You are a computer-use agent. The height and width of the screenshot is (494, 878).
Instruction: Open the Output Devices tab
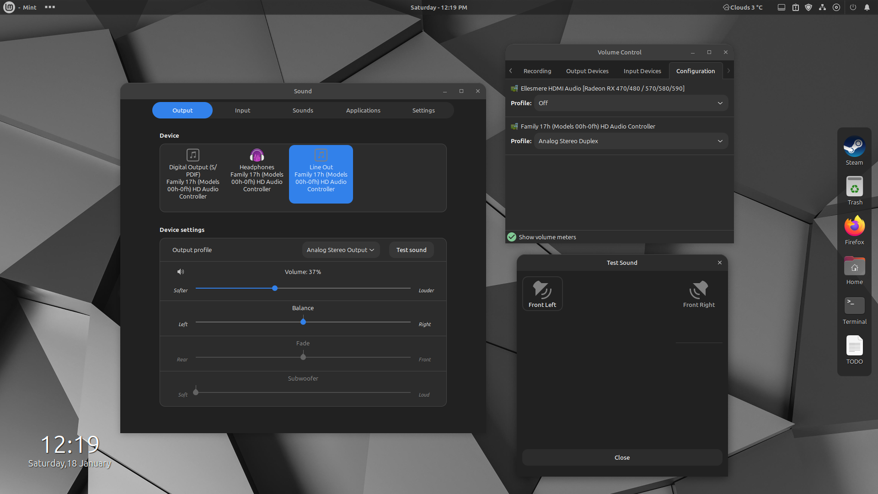click(x=587, y=71)
